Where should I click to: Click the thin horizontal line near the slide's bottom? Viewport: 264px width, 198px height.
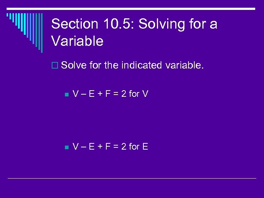click(x=132, y=178)
